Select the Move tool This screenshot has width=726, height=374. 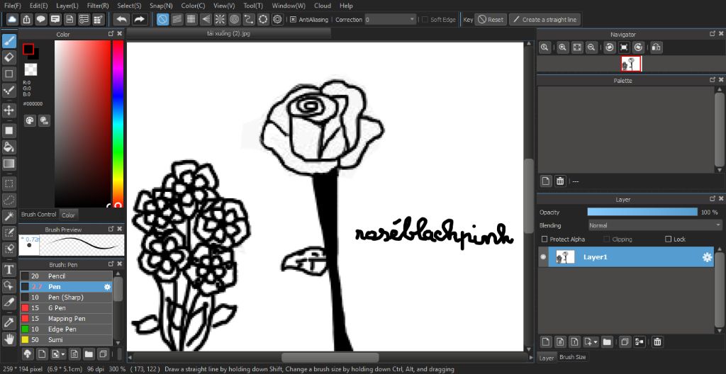[9, 110]
